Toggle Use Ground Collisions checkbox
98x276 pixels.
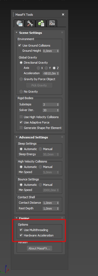coord(20,46)
